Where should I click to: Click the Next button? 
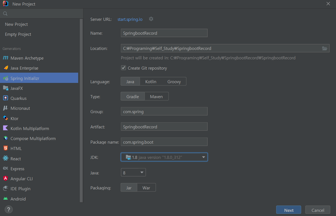point(289,210)
